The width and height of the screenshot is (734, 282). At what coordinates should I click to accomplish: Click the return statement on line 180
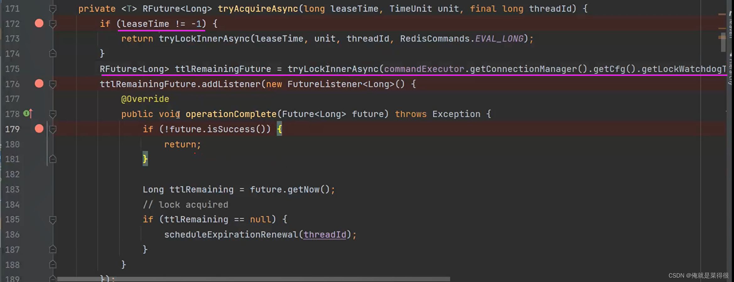(x=182, y=144)
